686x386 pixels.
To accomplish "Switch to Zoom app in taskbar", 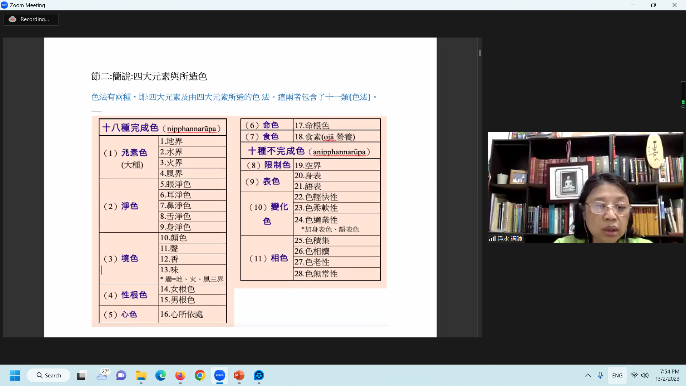I will click(x=219, y=375).
